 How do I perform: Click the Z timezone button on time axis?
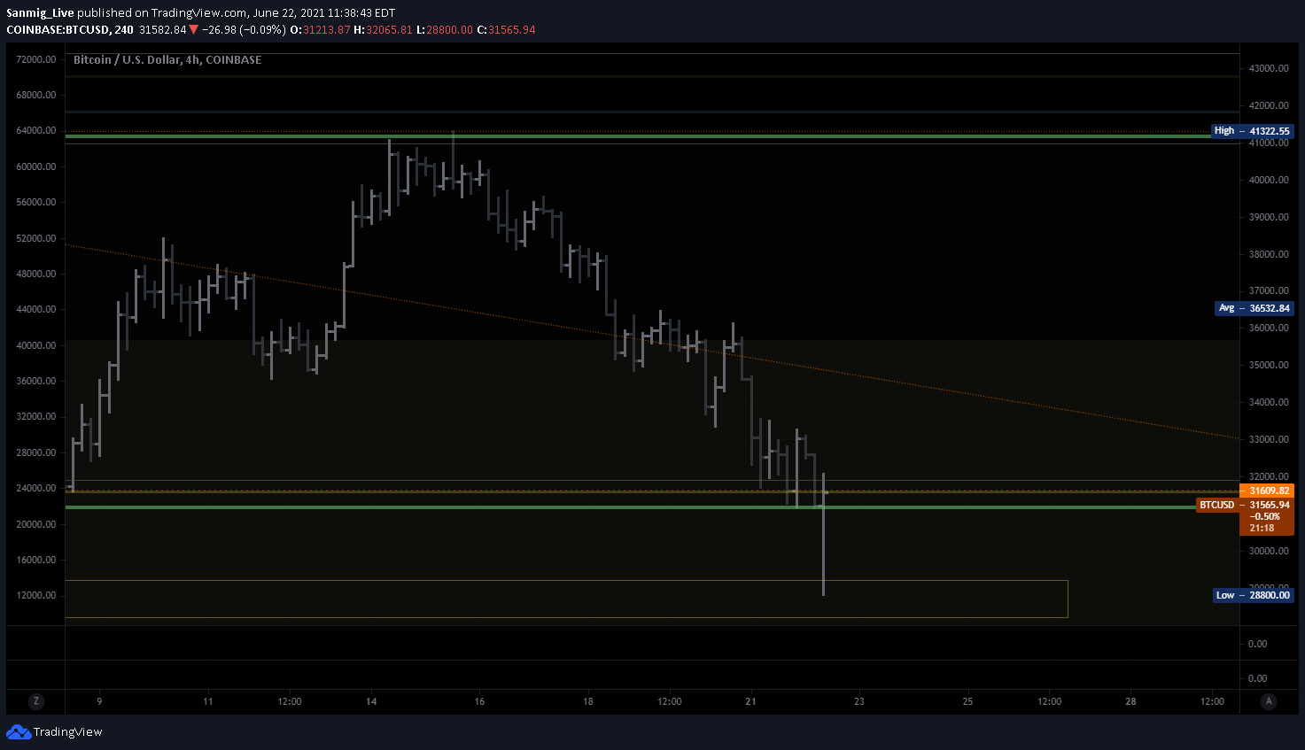(x=36, y=701)
